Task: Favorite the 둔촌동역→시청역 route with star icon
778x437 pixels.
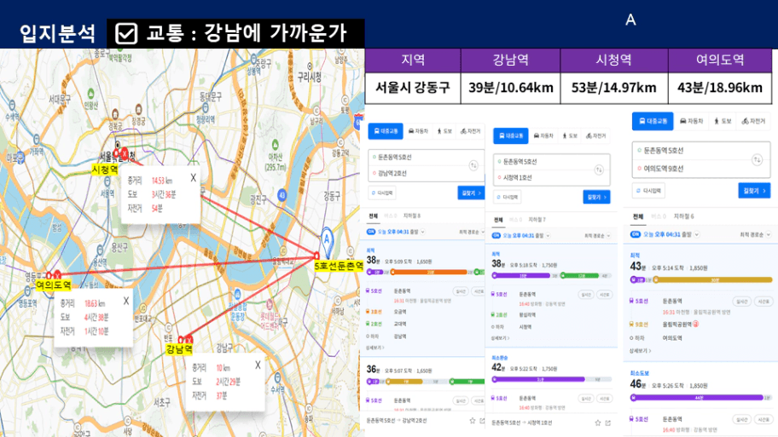Action: 597,423
